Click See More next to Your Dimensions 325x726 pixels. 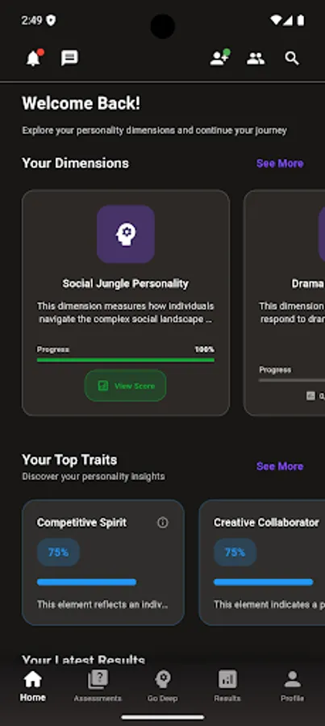point(280,164)
